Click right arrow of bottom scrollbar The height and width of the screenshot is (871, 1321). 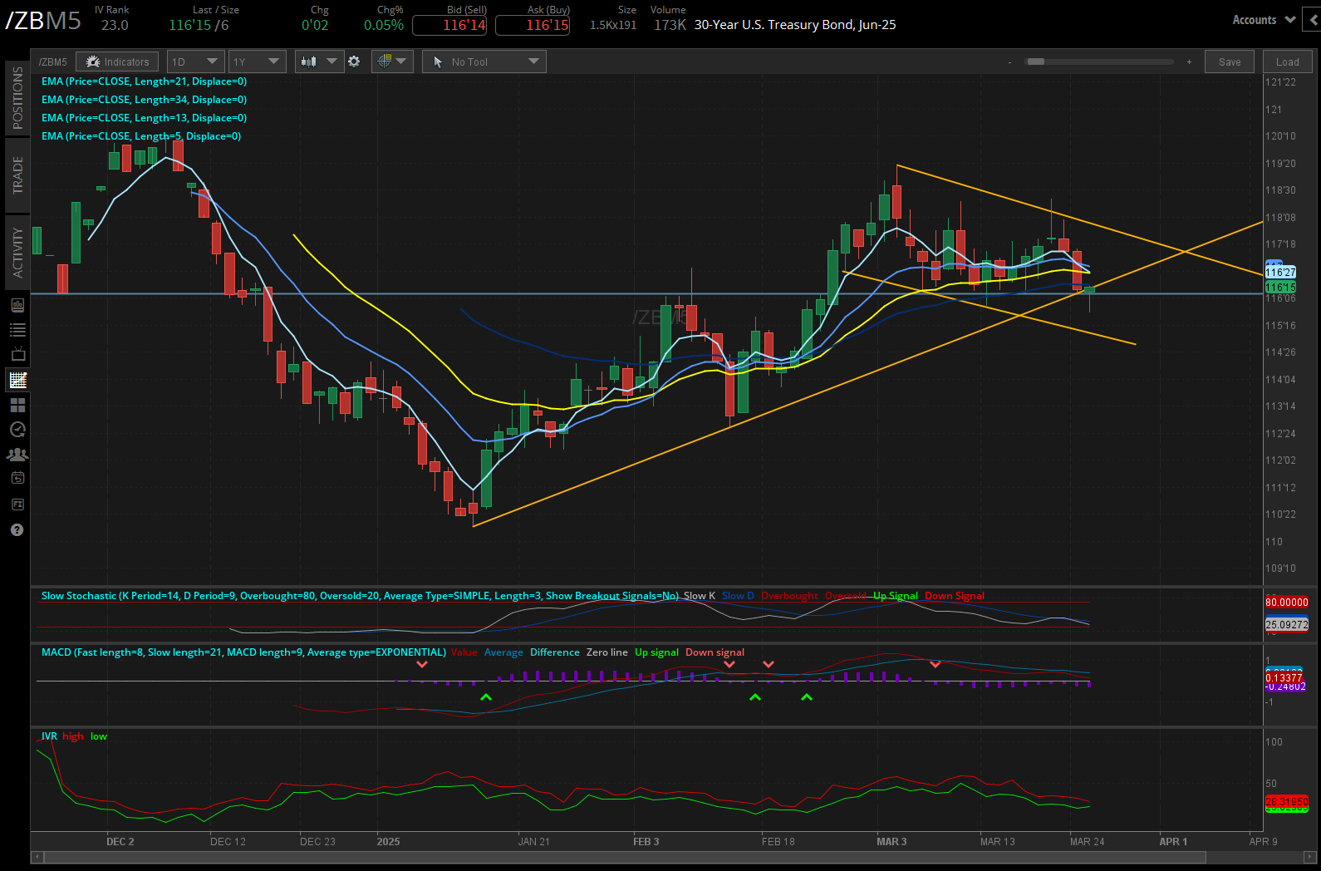click(x=1309, y=857)
